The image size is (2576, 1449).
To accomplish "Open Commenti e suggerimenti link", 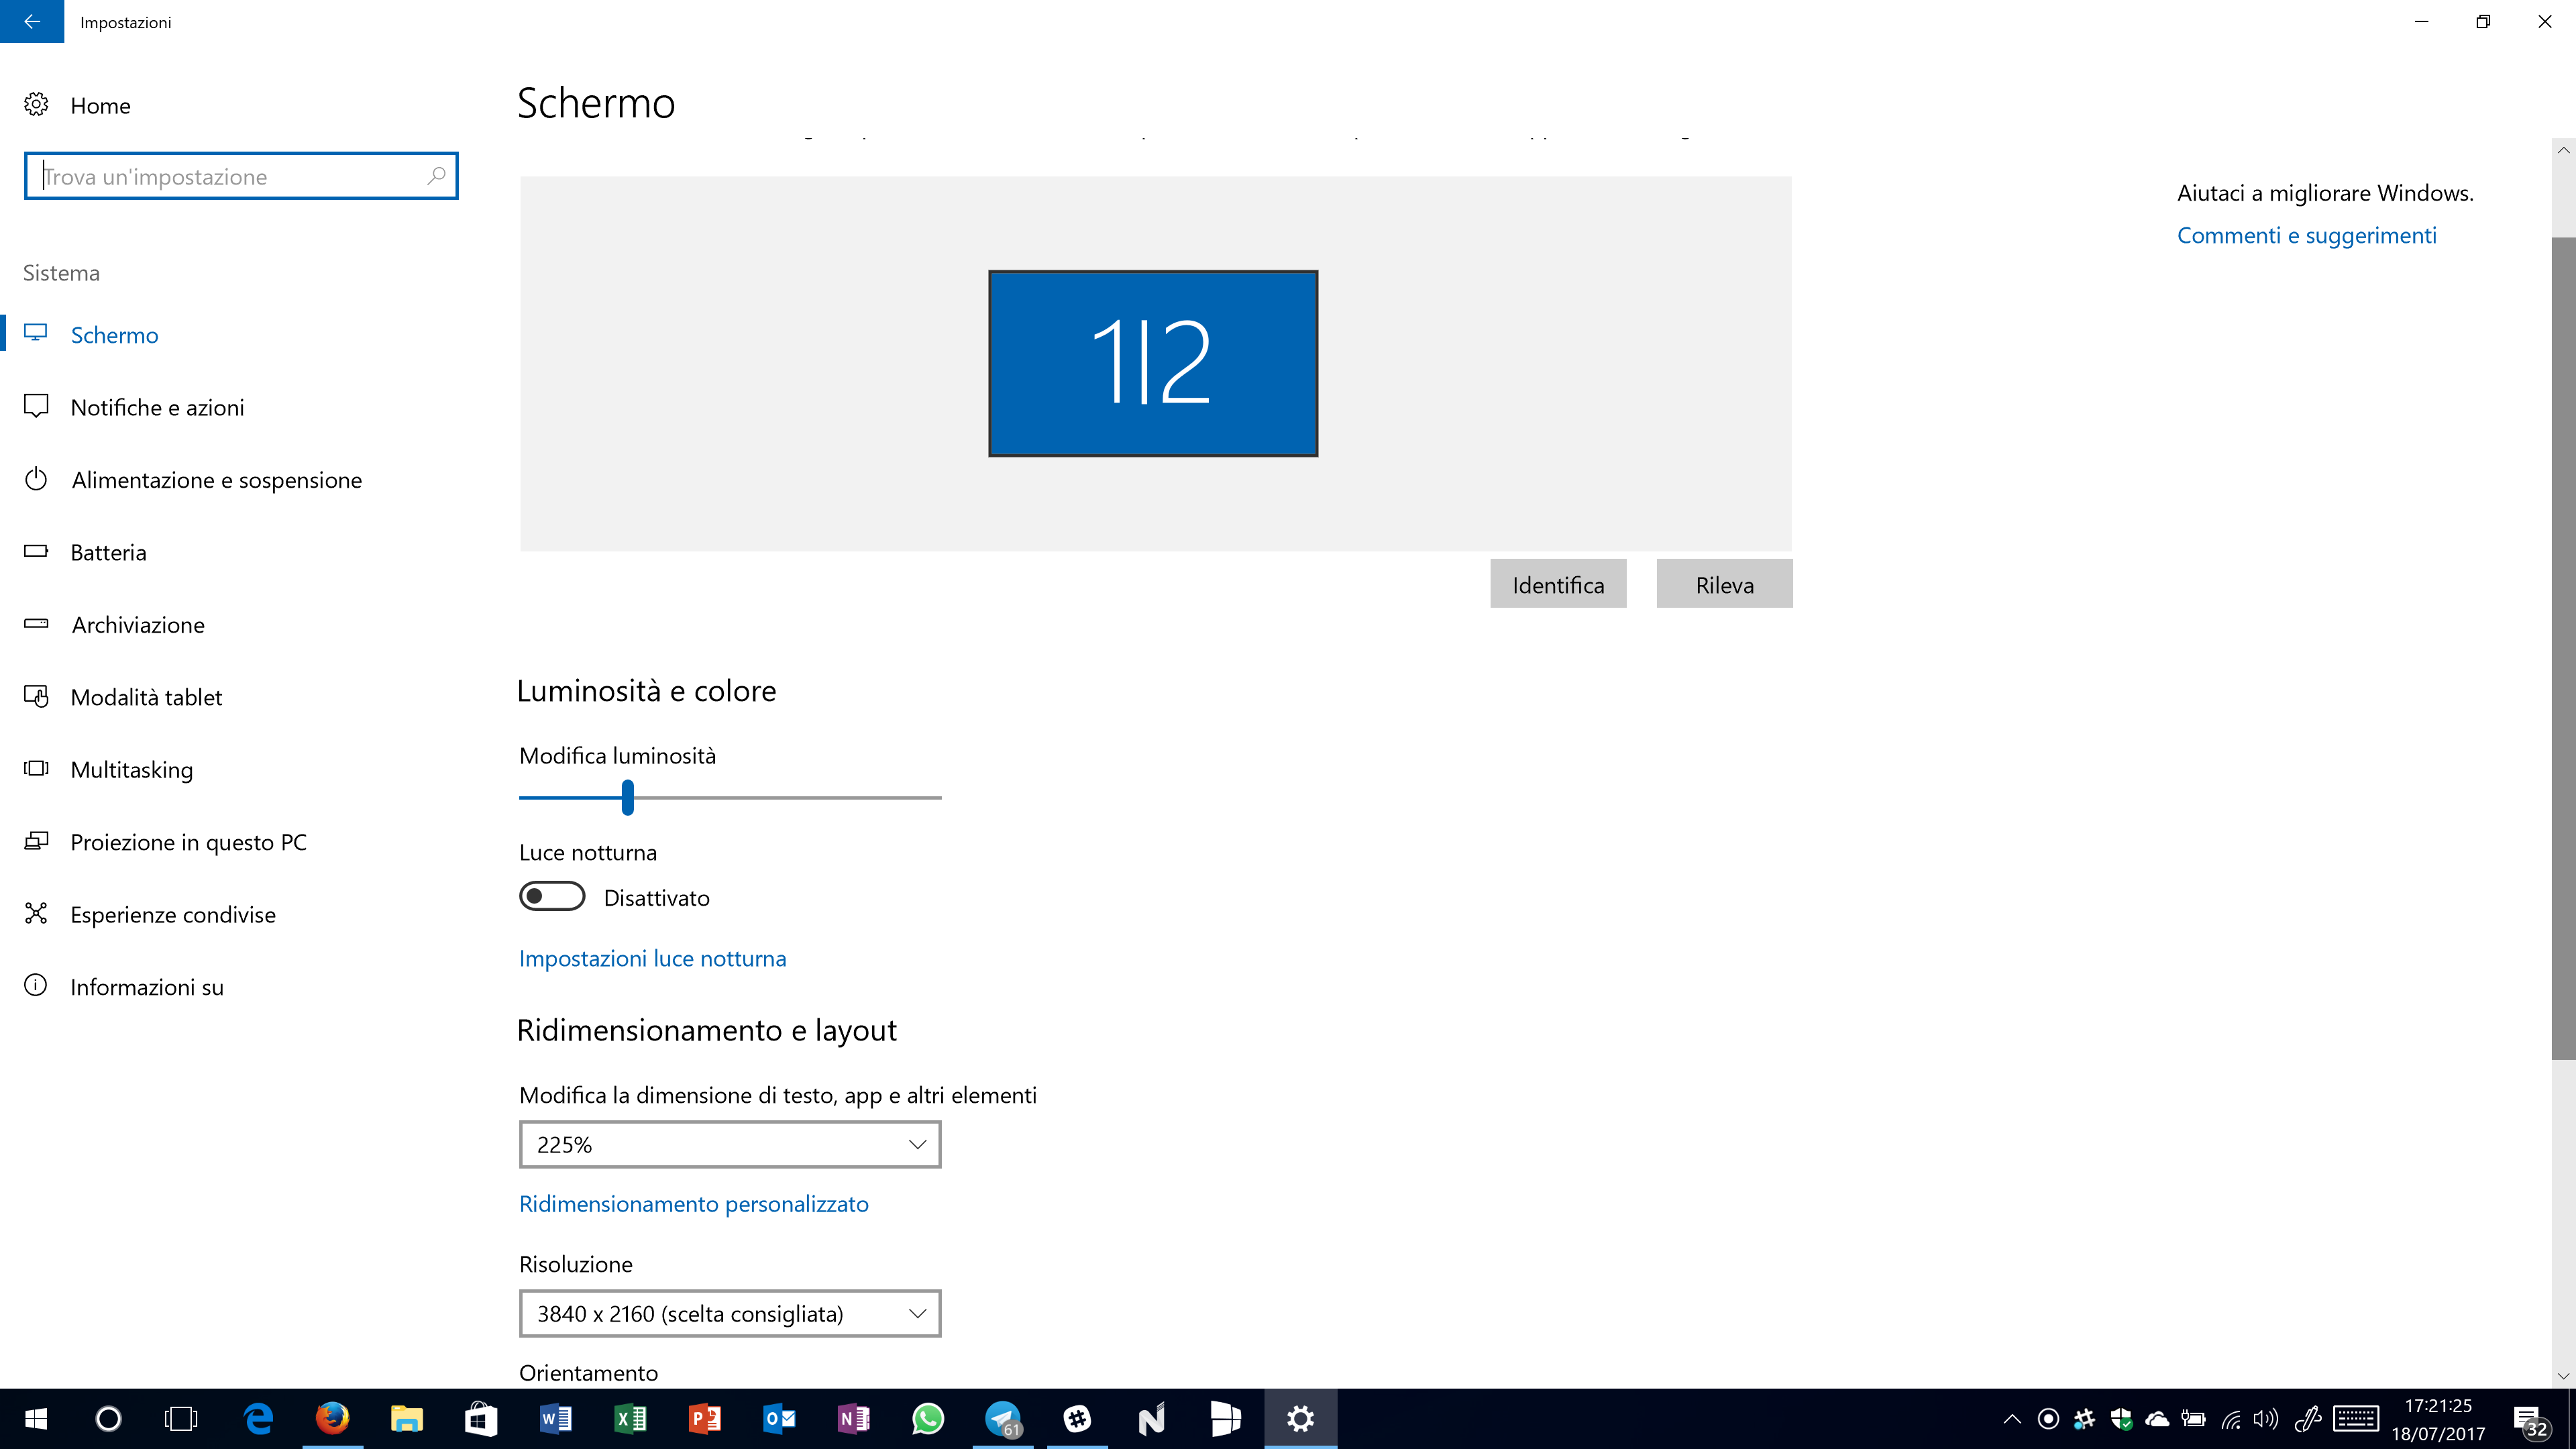I will coord(2306,235).
